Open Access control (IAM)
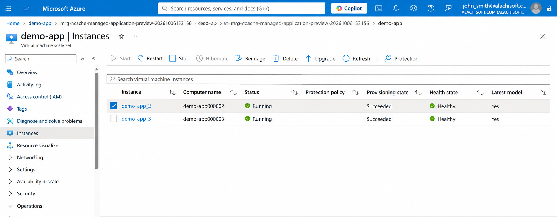The width and height of the screenshot is (557, 217). click(39, 97)
